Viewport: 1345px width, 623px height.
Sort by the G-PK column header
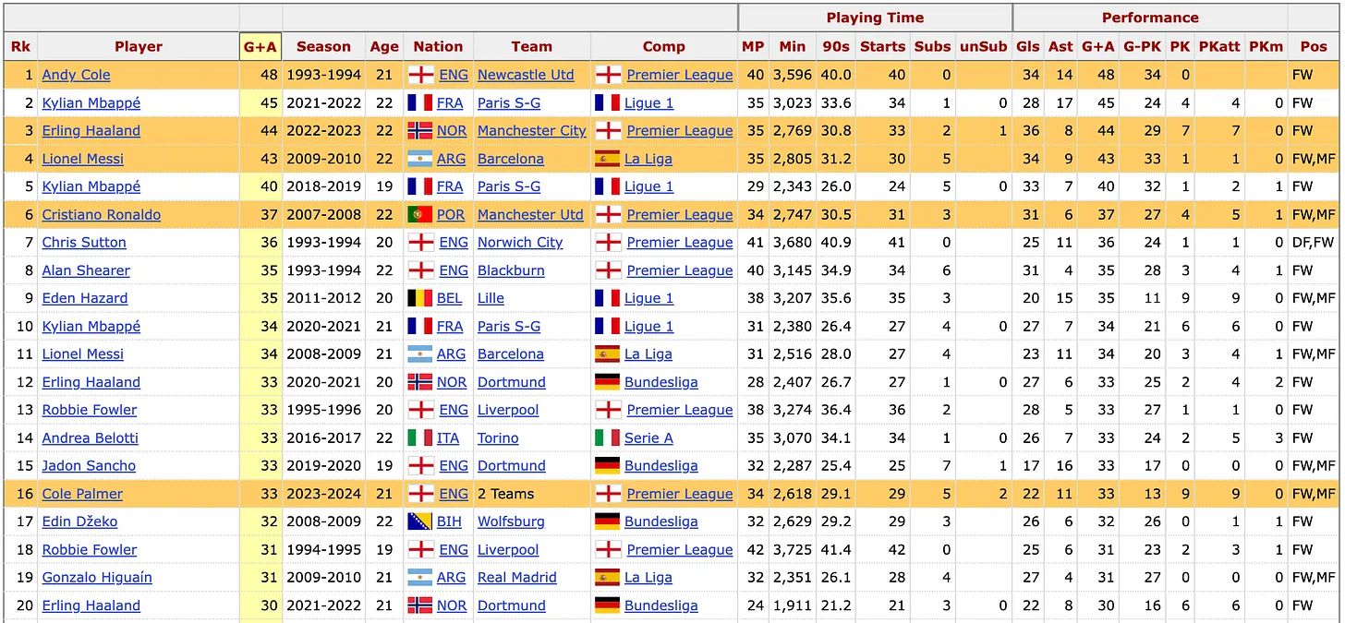(1142, 46)
